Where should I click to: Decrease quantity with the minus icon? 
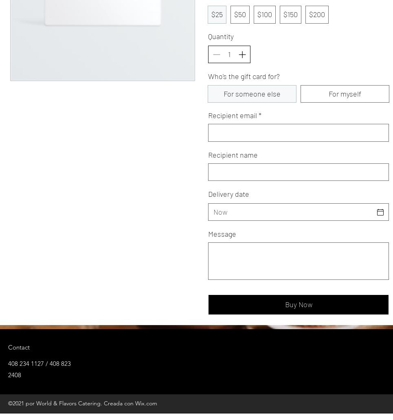coord(217,55)
